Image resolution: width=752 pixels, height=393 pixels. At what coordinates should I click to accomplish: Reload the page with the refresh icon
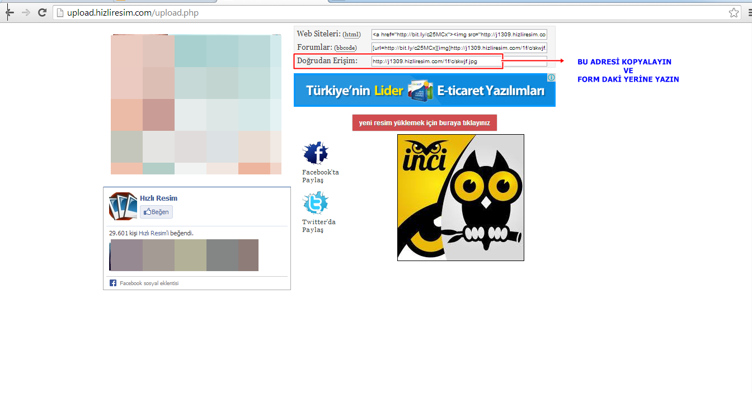coord(42,12)
